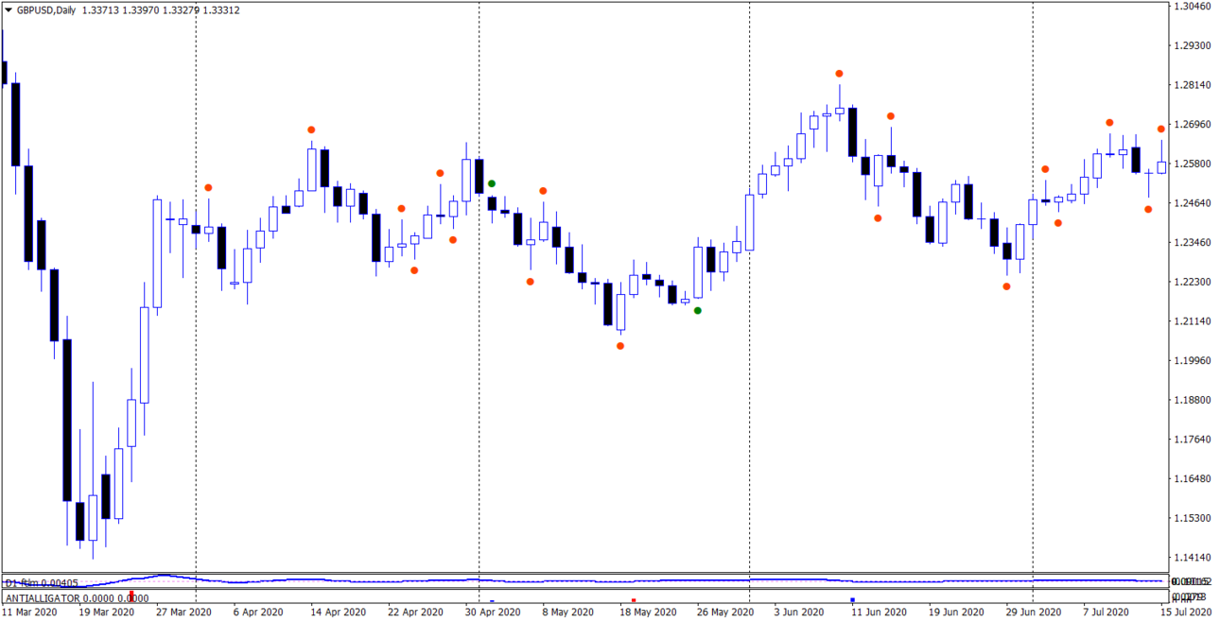Click the 27 Mar 2020 date label
Screen dimensions: 1220x622
183,613
